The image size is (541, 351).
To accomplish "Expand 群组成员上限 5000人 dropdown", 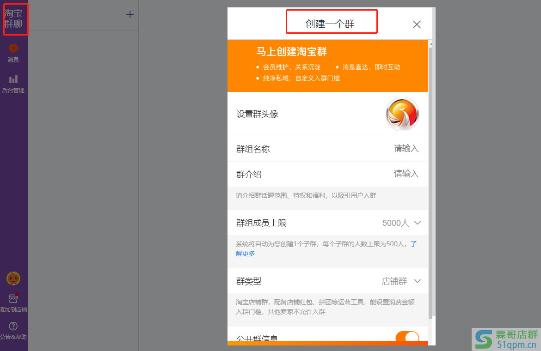I will click(x=418, y=223).
